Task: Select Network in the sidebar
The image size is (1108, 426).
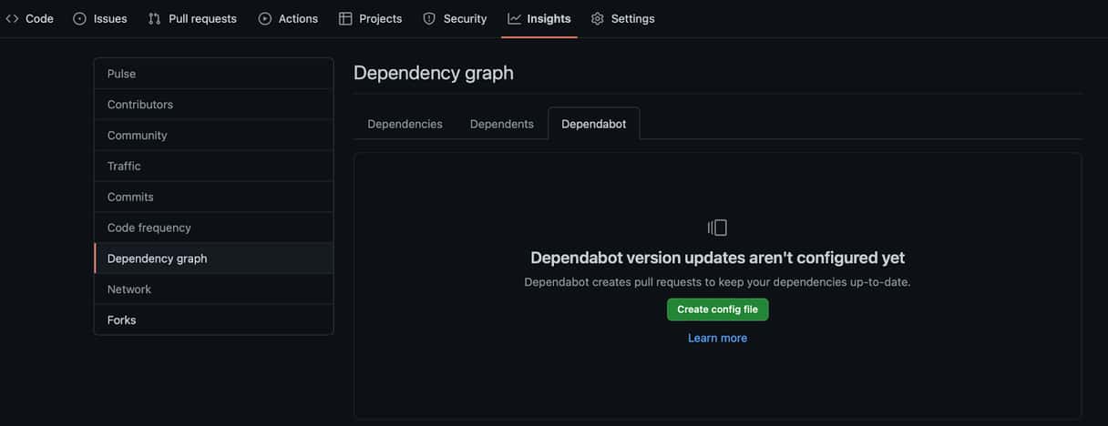Action: (x=214, y=289)
